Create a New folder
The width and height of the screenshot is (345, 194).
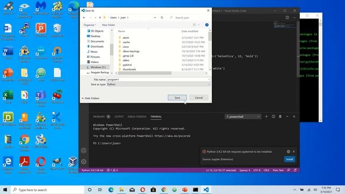point(108,25)
